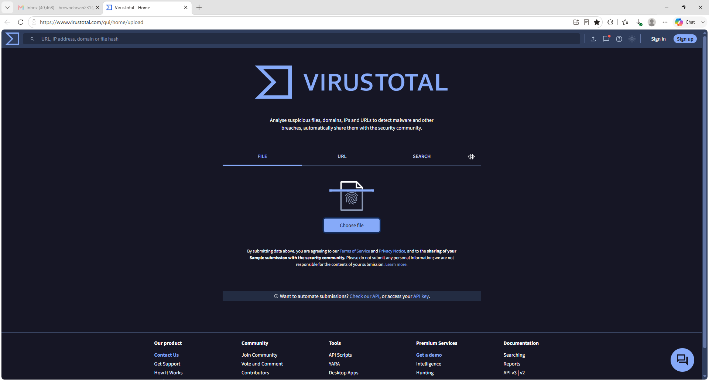
Task: Click the browser address bar URL
Action: [92, 22]
